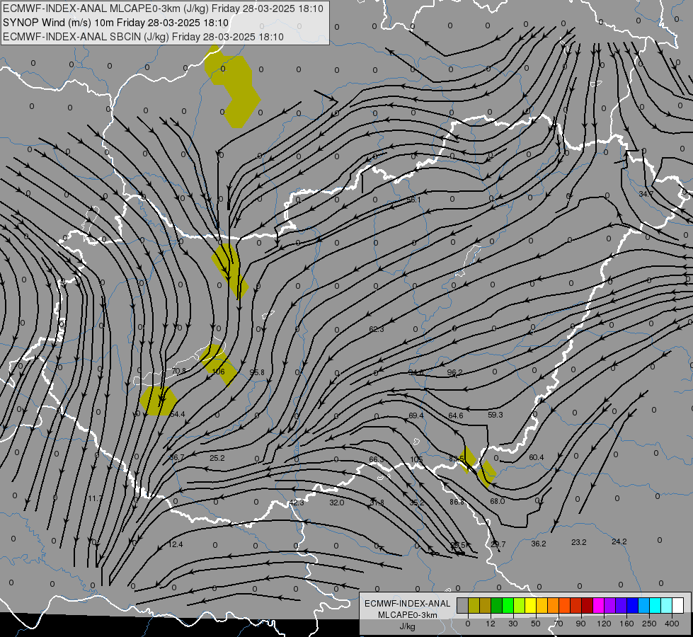Click the gray swatch in the legend

463,605
